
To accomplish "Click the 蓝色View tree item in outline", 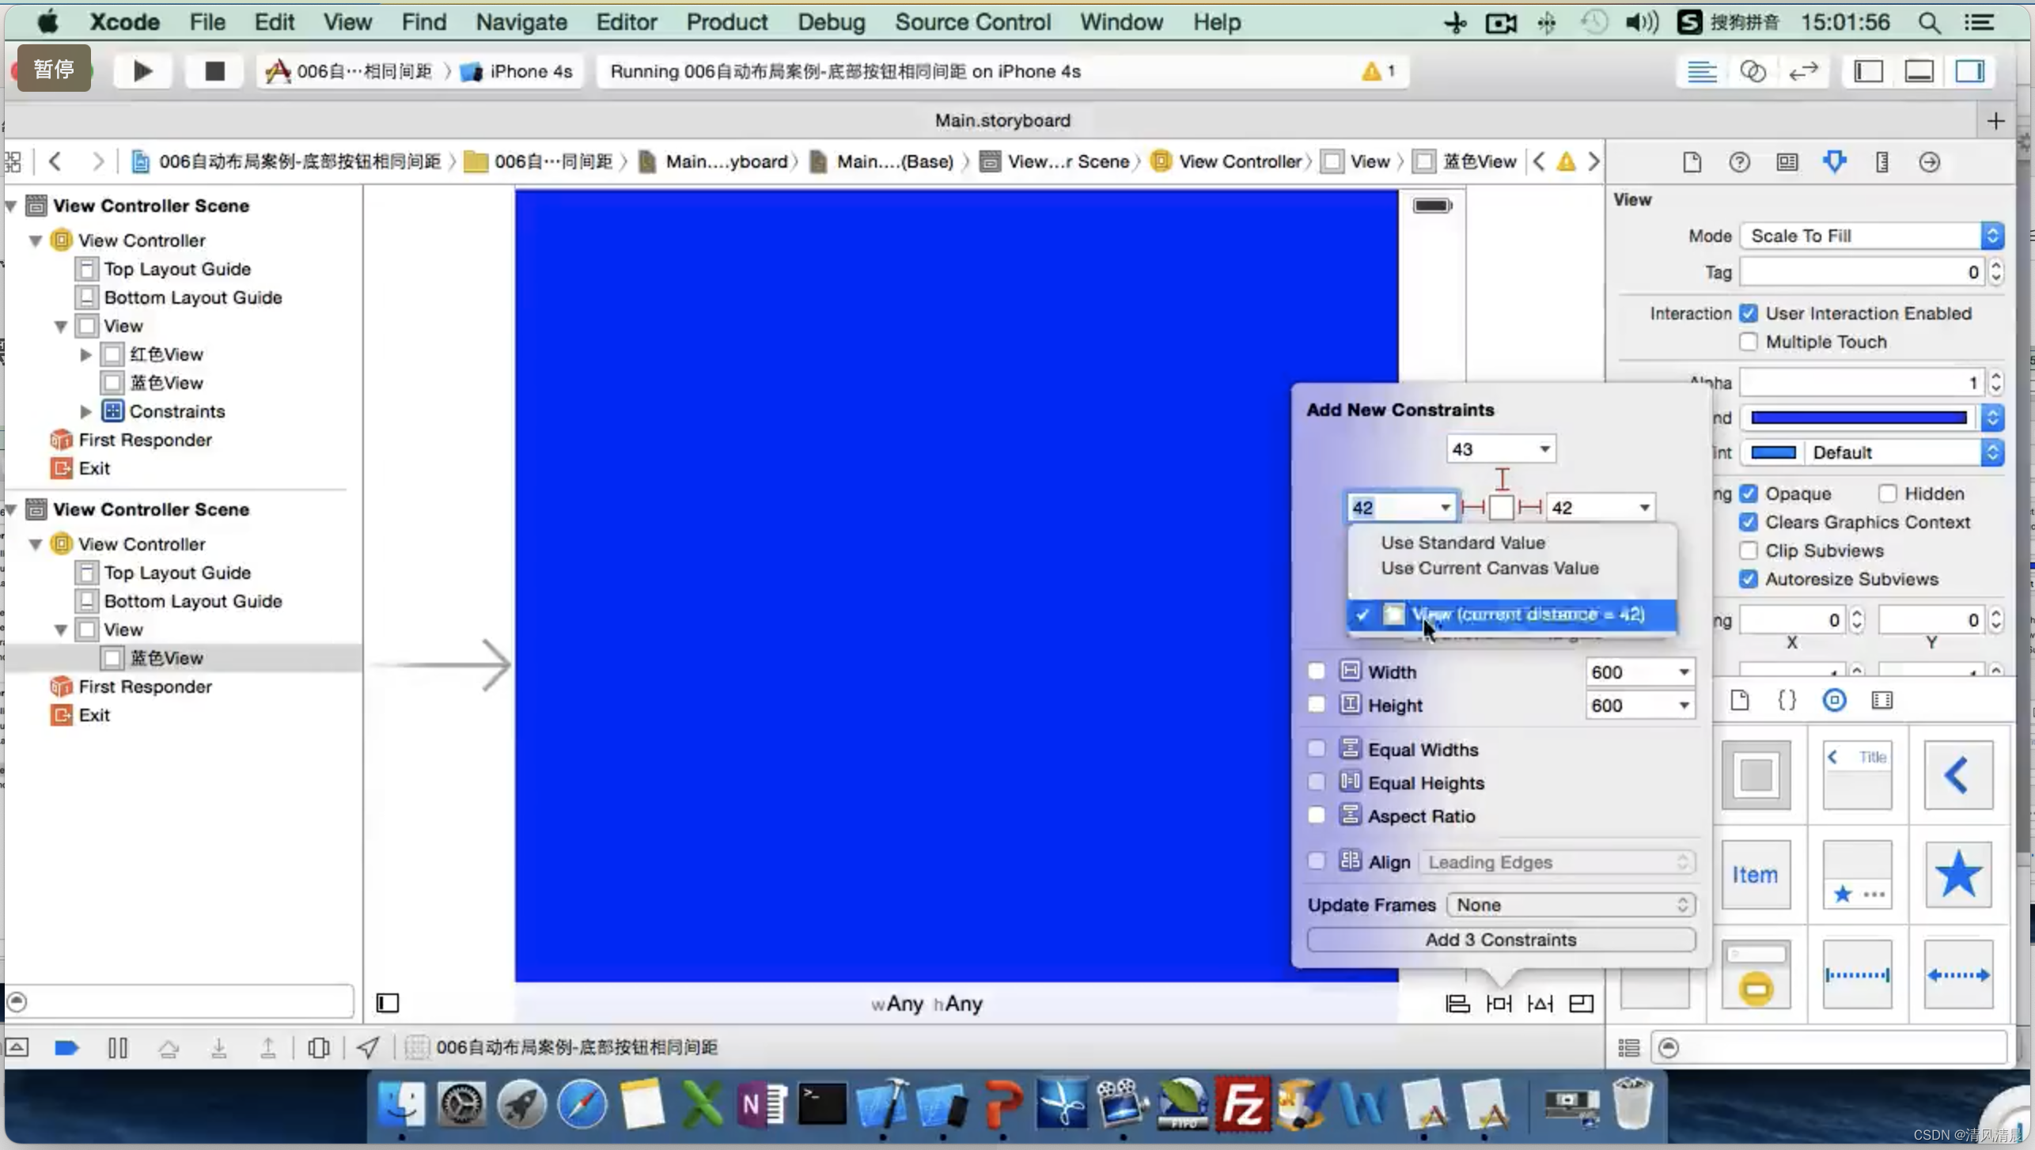I will click(165, 658).
